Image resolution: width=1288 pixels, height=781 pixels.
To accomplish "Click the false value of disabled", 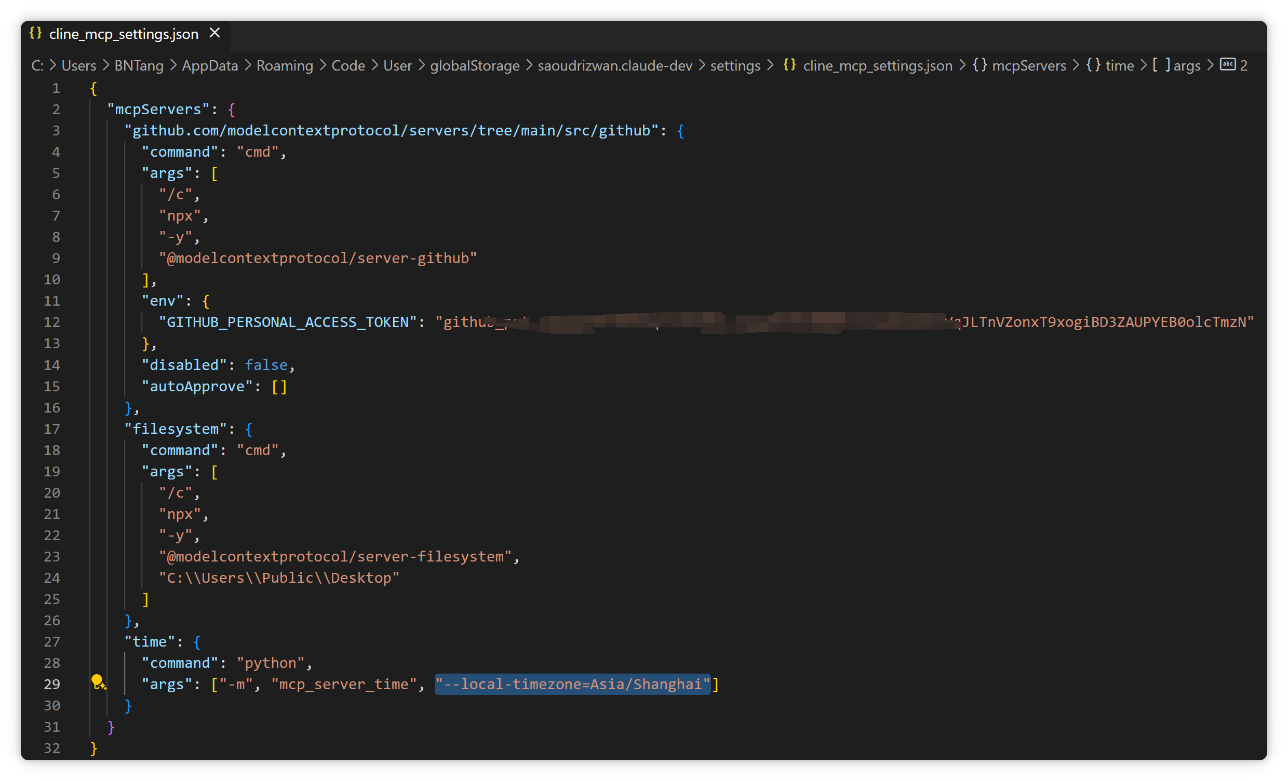I will point(266,365).
